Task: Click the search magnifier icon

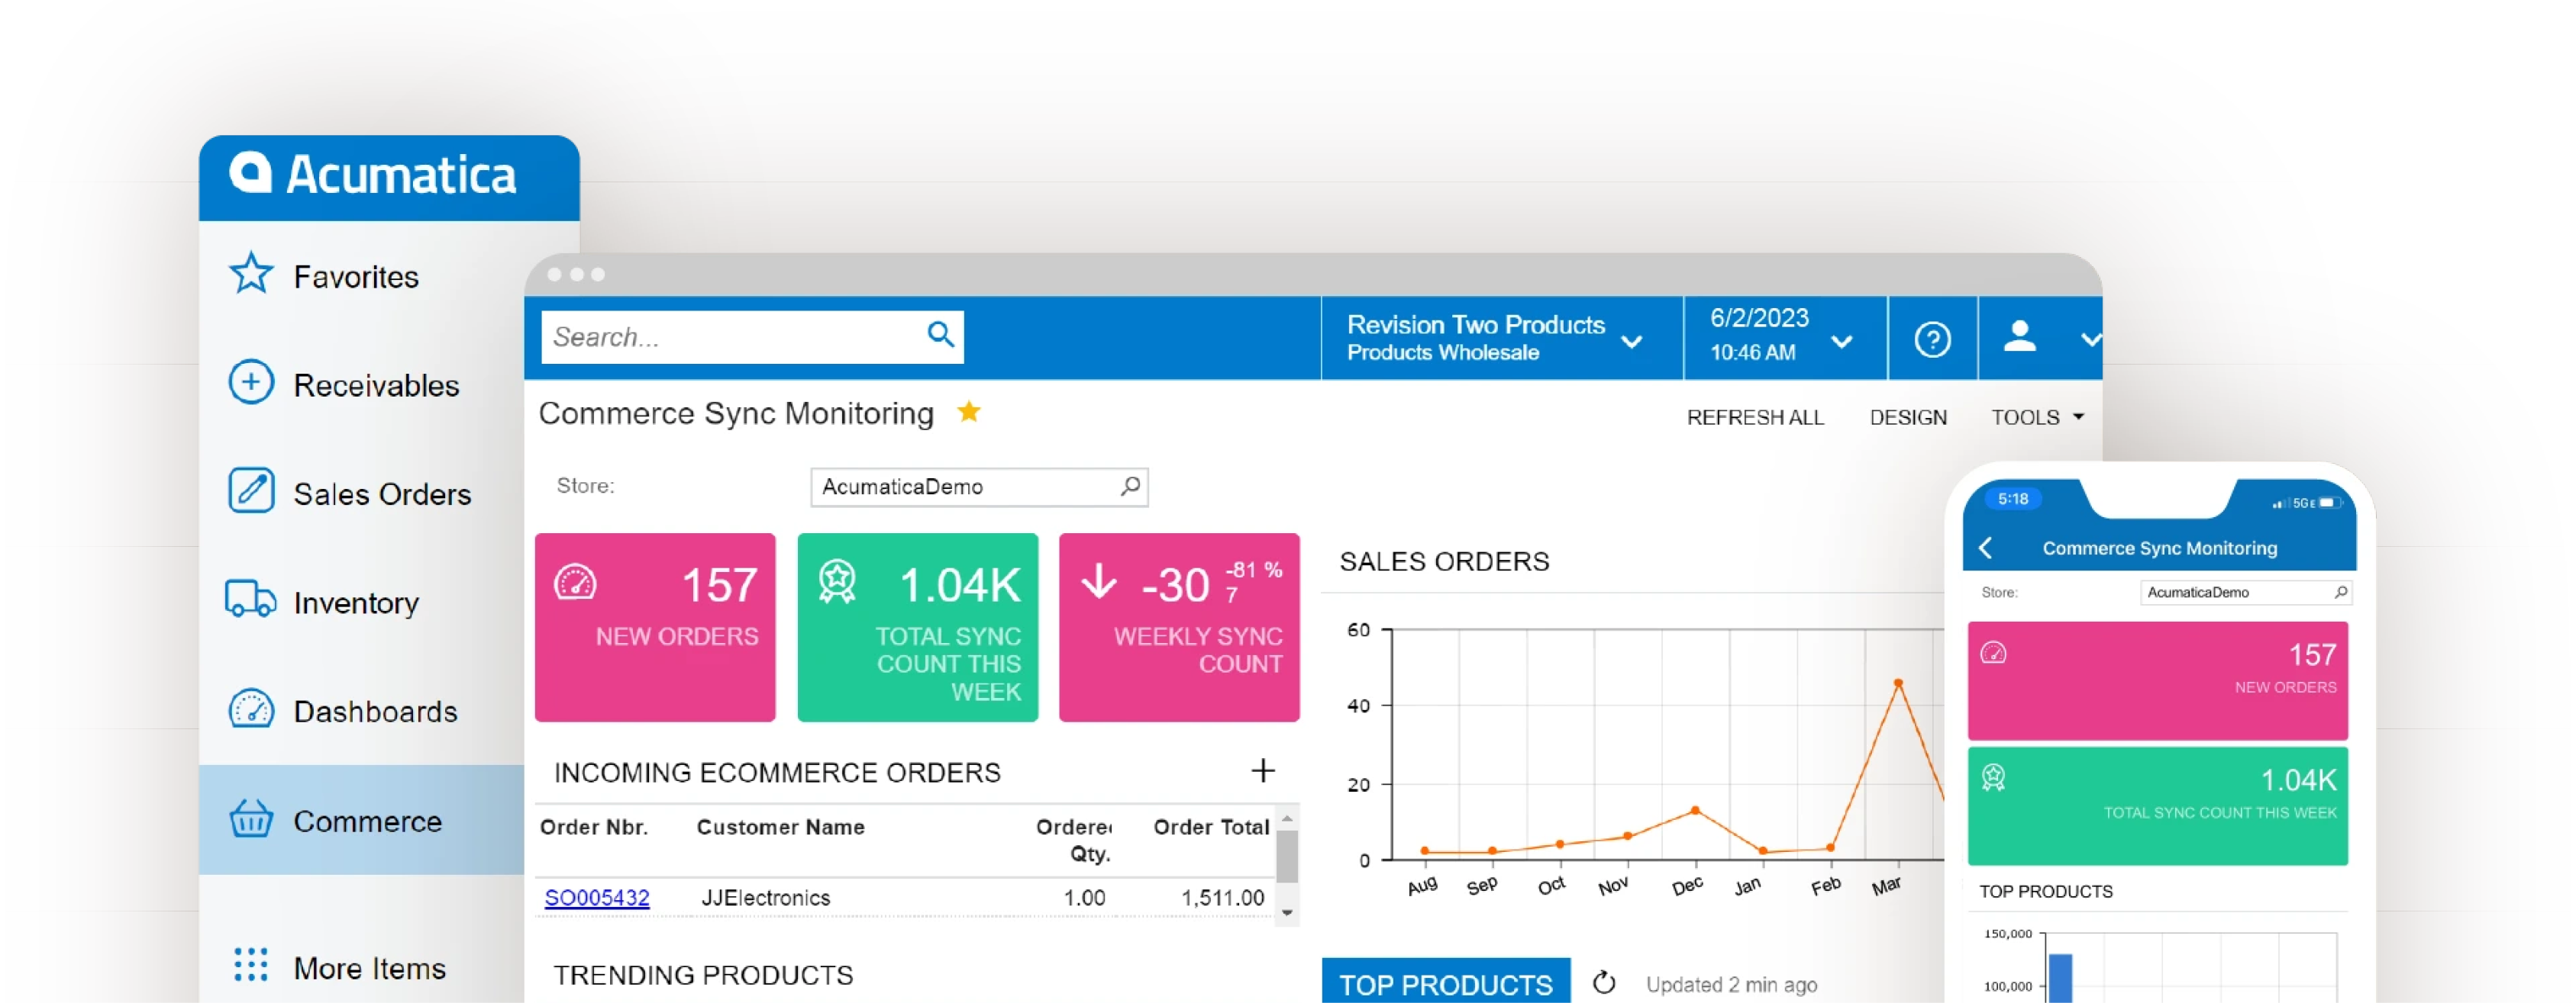Action: (940, 336)
